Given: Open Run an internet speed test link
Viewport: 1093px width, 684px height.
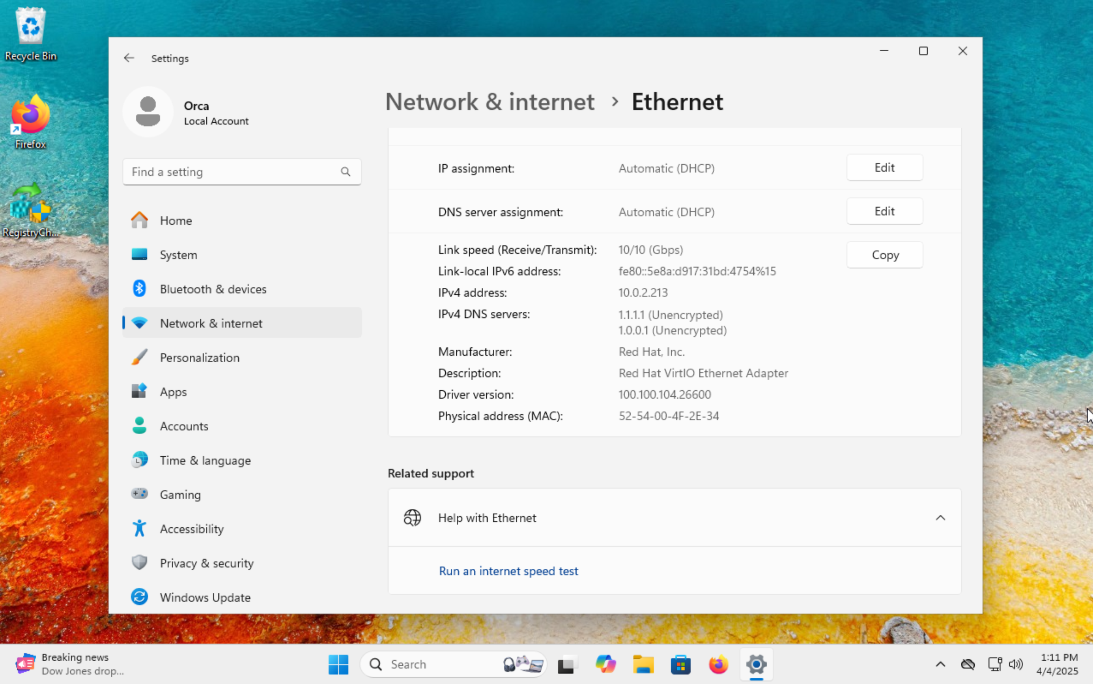Looking at the screenshot, I should [508, 571].
